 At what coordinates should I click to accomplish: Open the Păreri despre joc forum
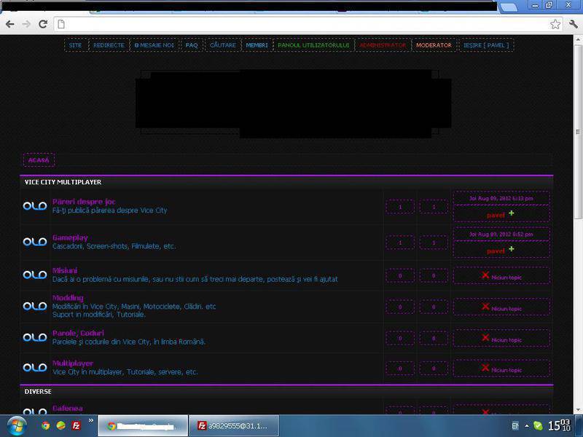pos(84,202)
